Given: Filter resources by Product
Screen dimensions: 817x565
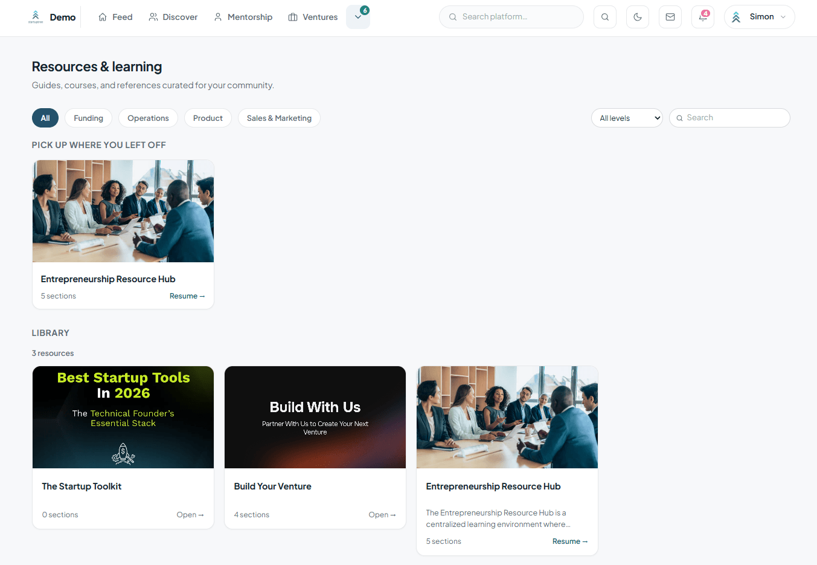Looking at the screenshot, I should click(x=208, y=118).
